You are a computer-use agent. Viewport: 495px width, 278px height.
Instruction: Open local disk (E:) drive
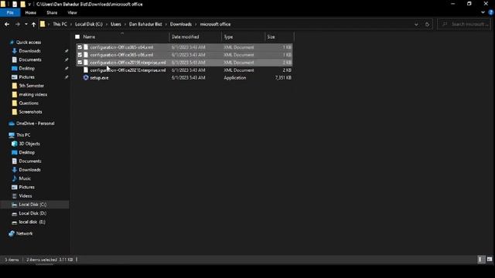32,222
